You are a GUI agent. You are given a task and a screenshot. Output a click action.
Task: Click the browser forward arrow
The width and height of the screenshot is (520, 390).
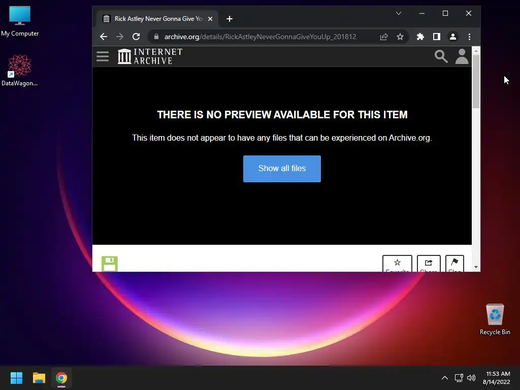coord(120,37)
